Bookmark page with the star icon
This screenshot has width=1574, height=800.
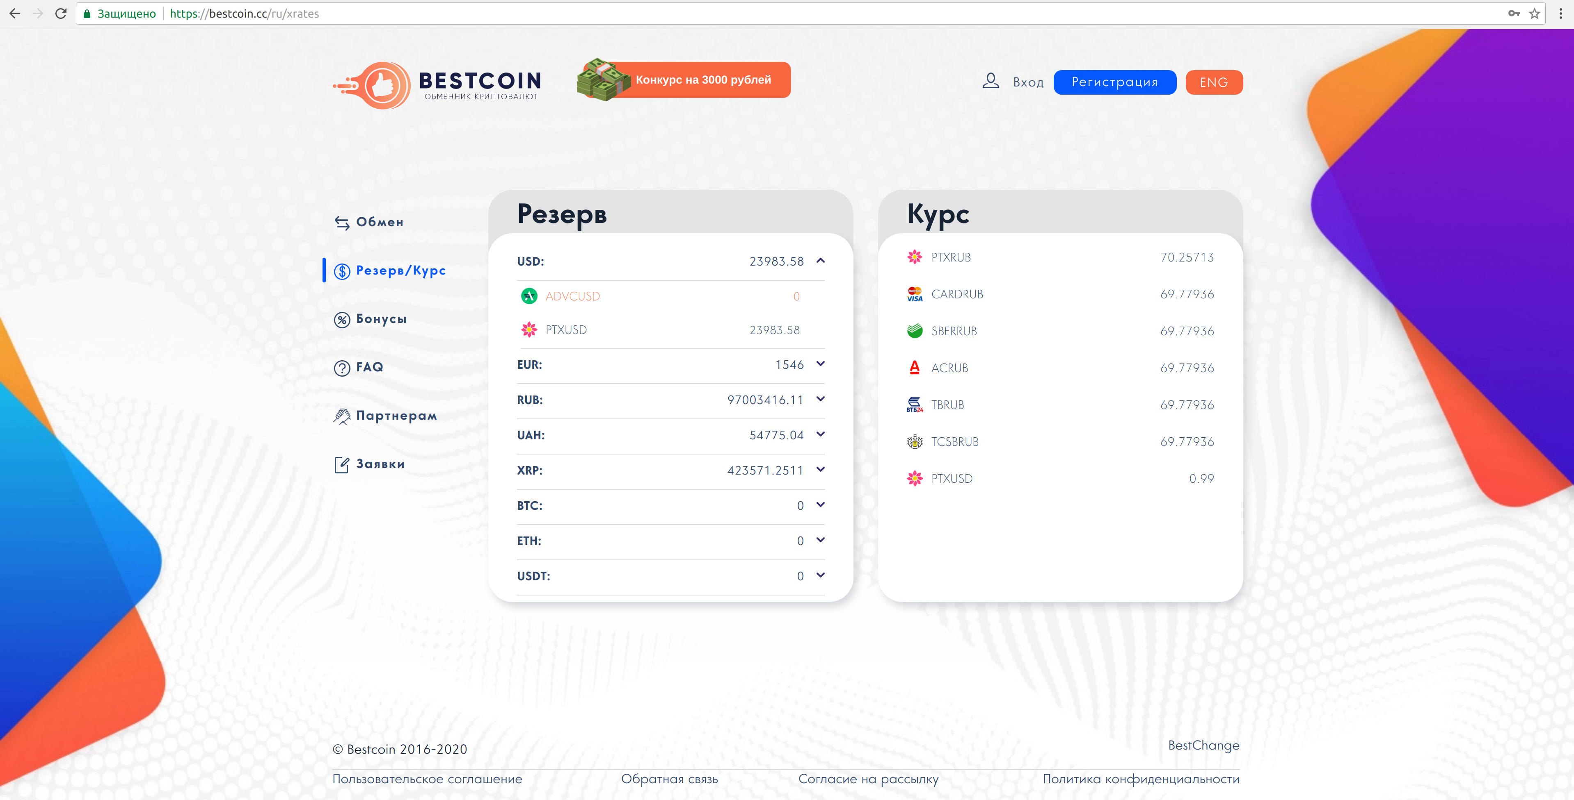click(1534, 14)
